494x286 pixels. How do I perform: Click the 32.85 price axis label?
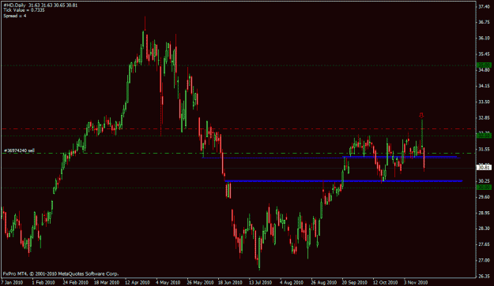click(484, 117)
